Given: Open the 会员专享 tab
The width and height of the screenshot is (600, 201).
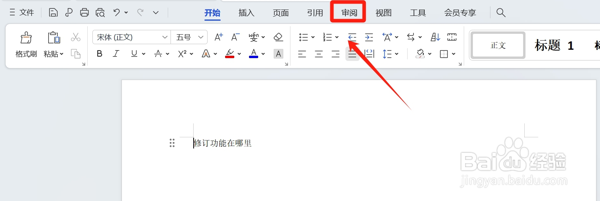Looking at the screenshot, I should (460, 13).
